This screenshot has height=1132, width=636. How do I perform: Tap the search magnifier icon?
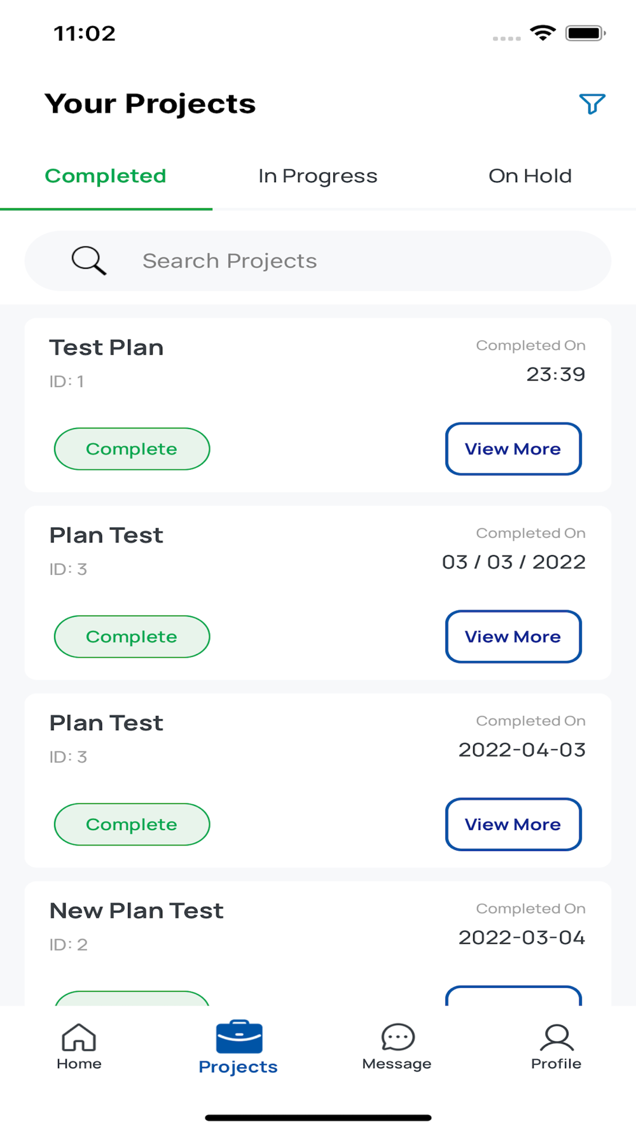88,260
